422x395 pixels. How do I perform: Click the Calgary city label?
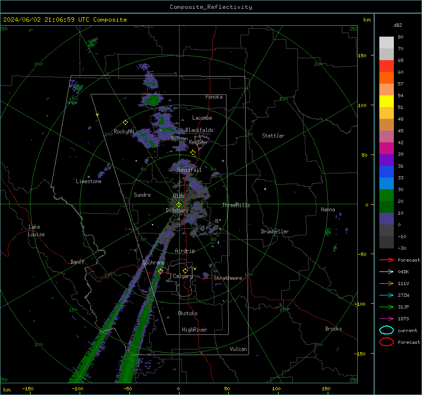[x=183, y=276]
